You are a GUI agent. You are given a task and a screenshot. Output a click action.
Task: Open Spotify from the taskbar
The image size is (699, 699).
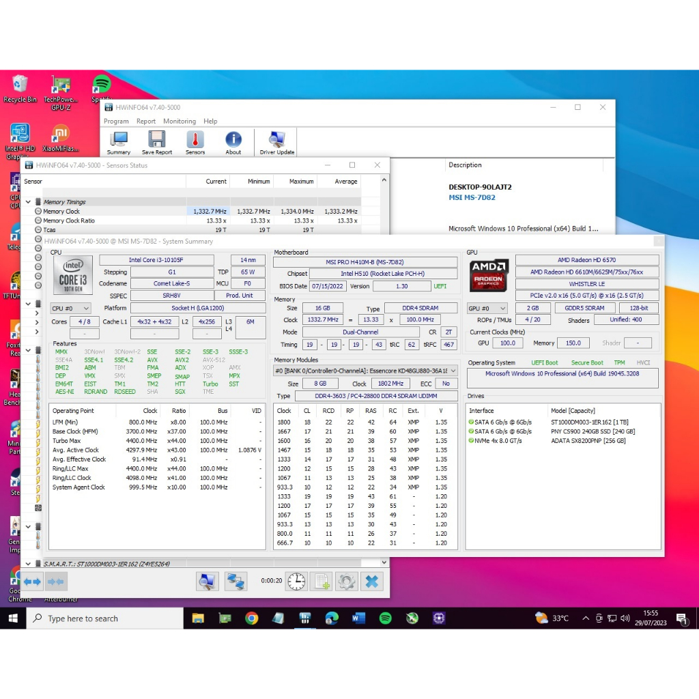coord(385,618)
